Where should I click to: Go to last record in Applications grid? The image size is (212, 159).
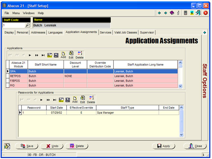click(43, 55)
